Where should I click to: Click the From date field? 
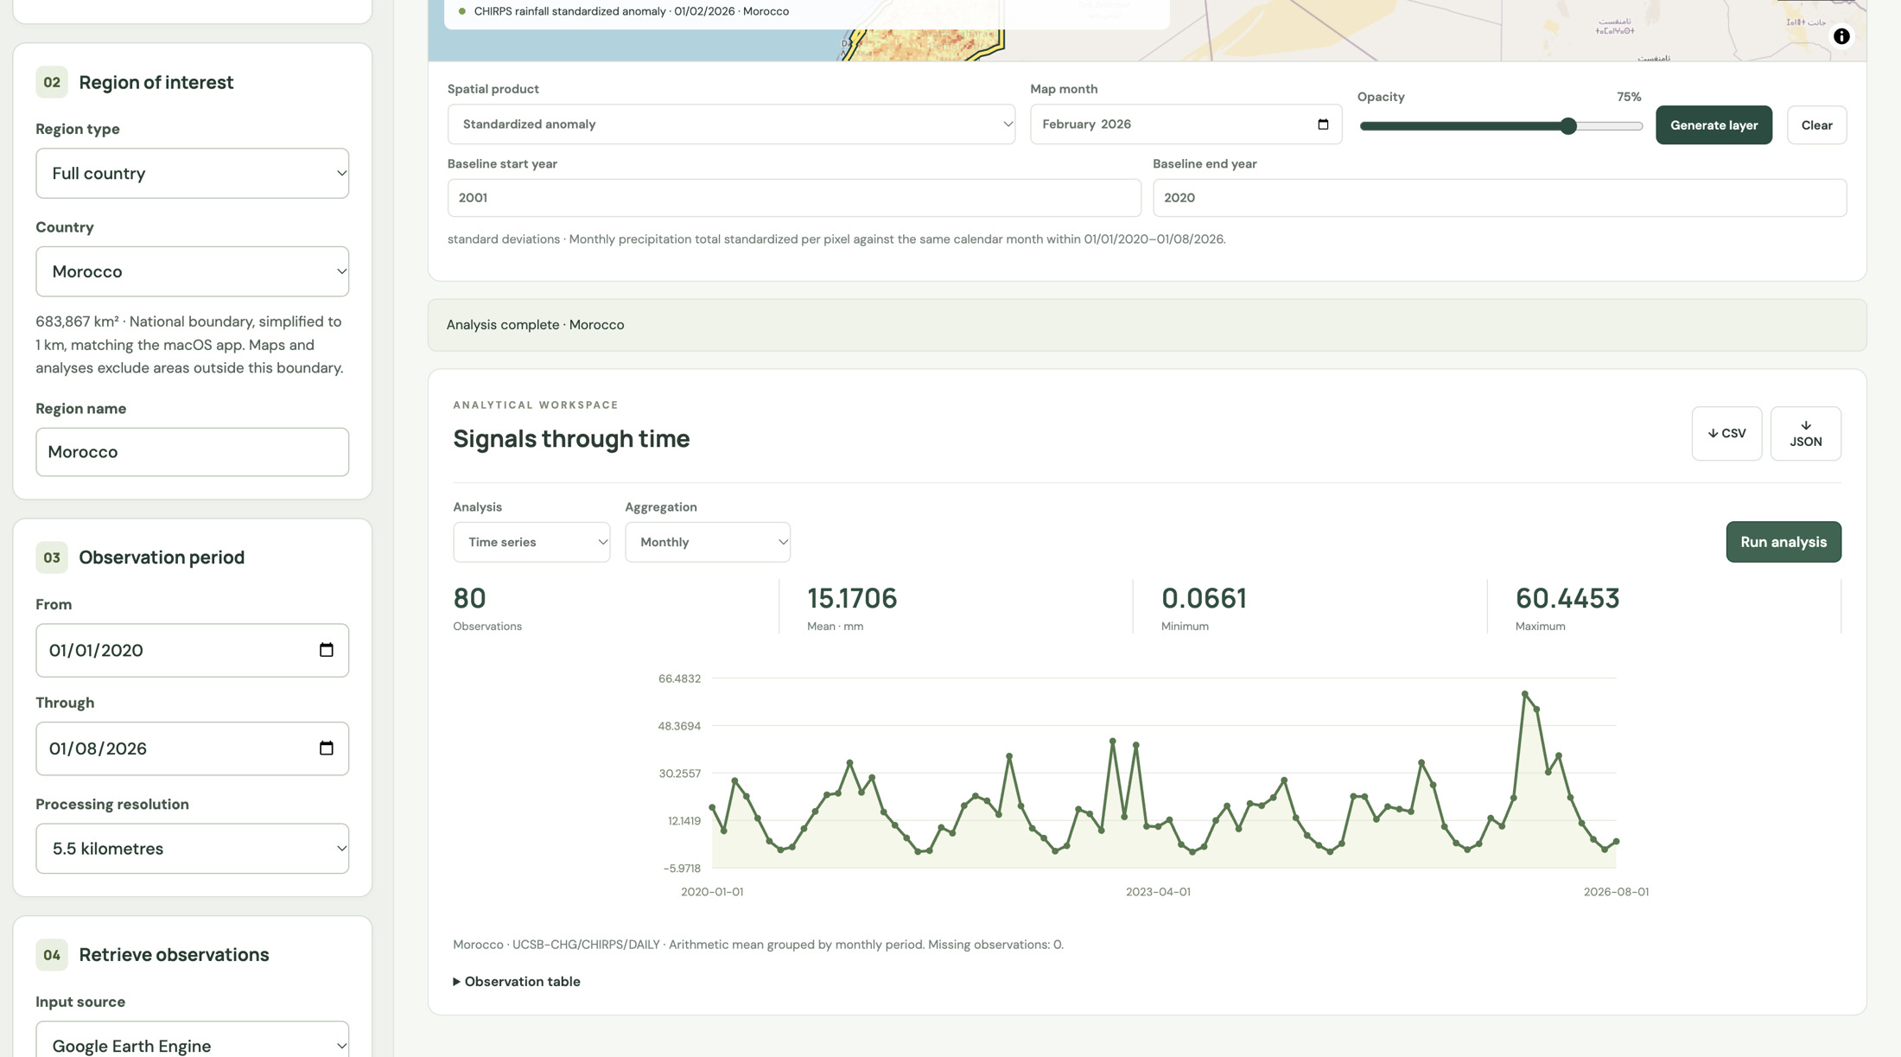(192, 650)
